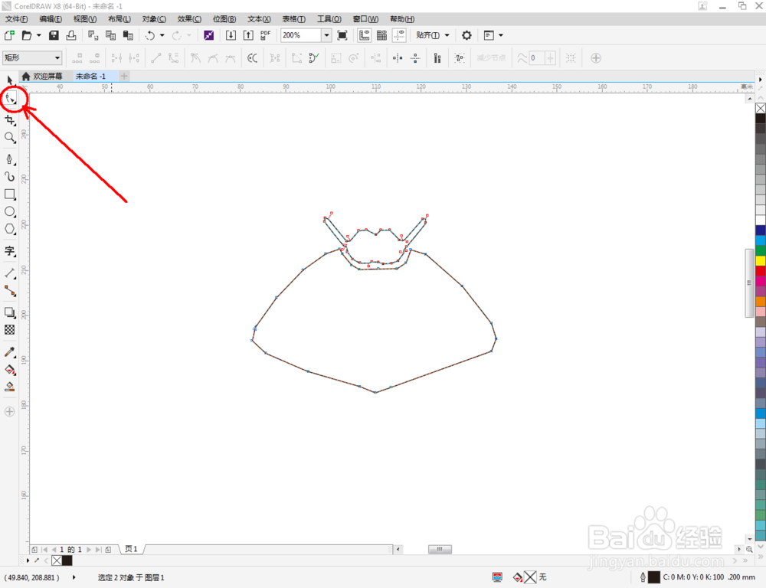Click the Print icon
The width and height of the screenshot is (766, 588).
click(71, 35)
